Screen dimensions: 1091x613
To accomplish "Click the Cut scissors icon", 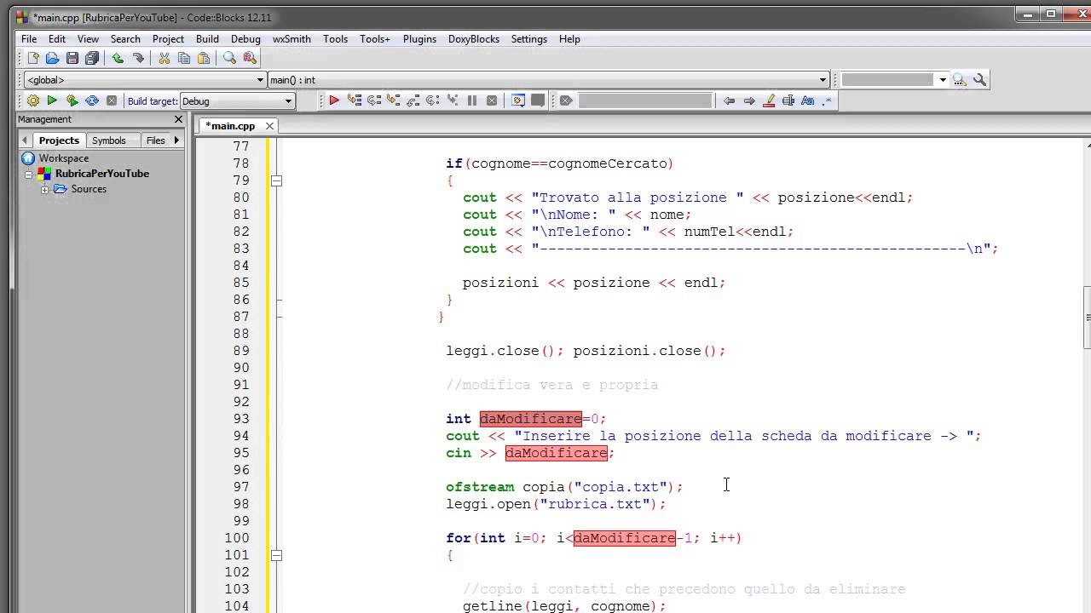I will (164, 58).
